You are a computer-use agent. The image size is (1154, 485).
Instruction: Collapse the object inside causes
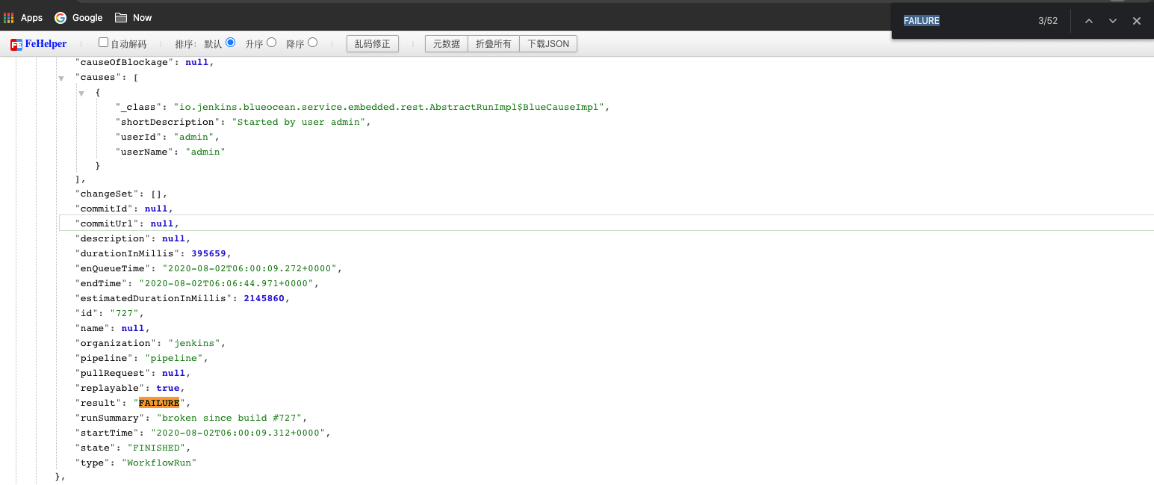(81, 93)
